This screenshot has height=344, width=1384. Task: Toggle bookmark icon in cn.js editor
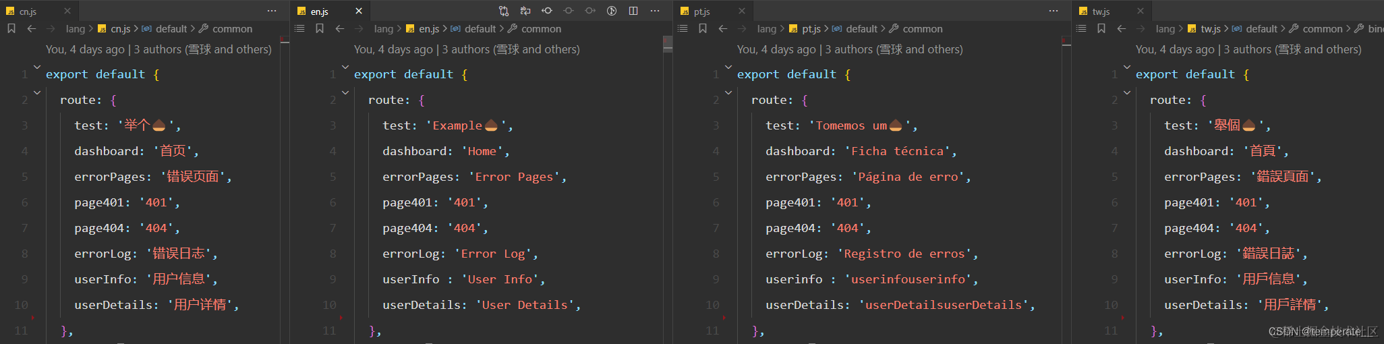pyautogui.click(x=11, y=28)
